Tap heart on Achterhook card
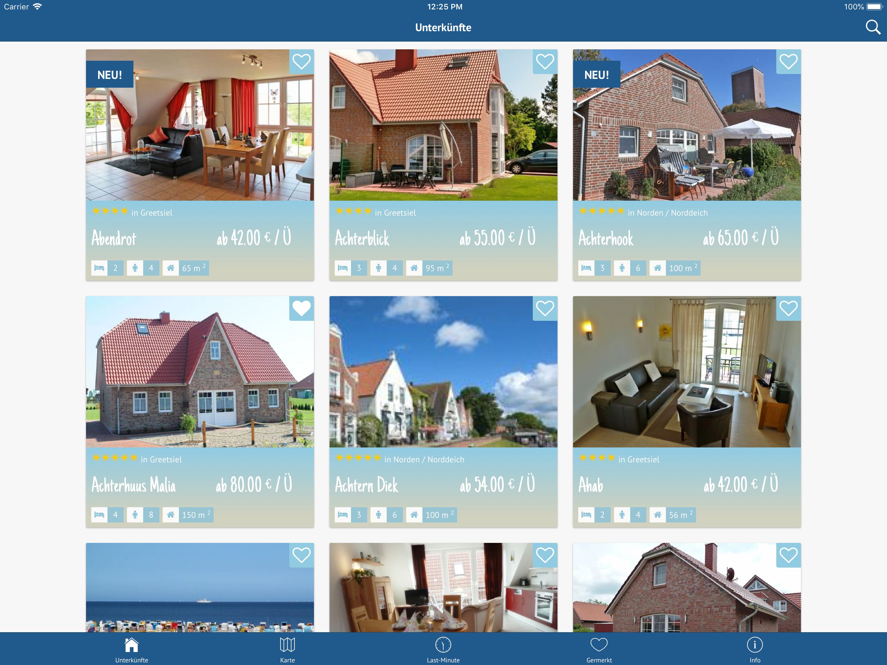 tap(788, 62)
